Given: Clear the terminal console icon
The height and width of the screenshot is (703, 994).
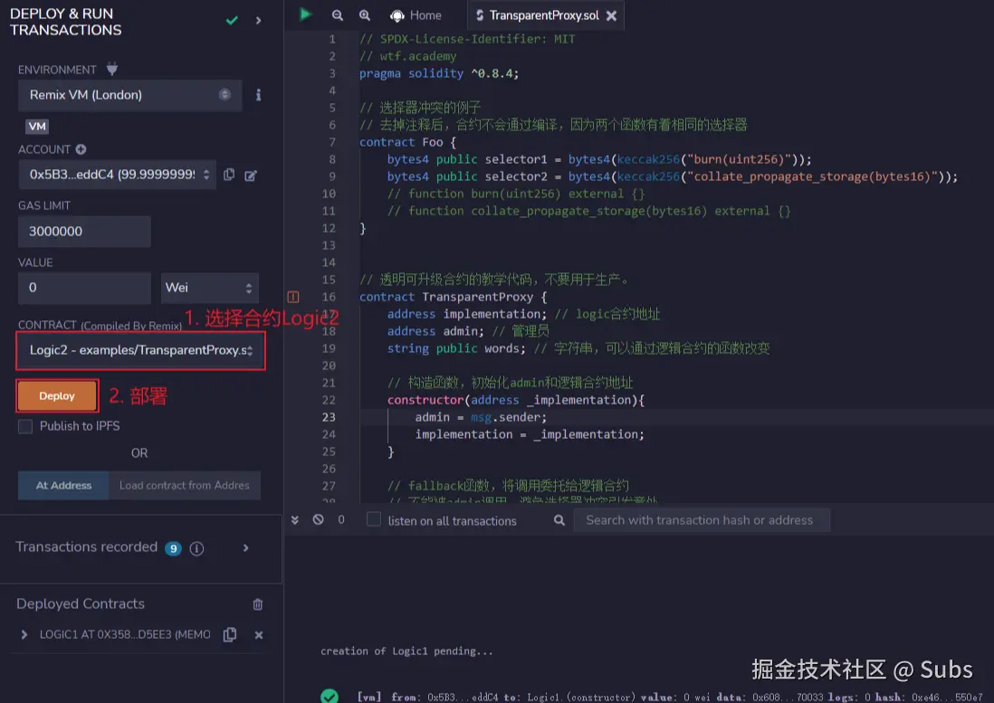Looking at the screenshot, I should [319, 519].
